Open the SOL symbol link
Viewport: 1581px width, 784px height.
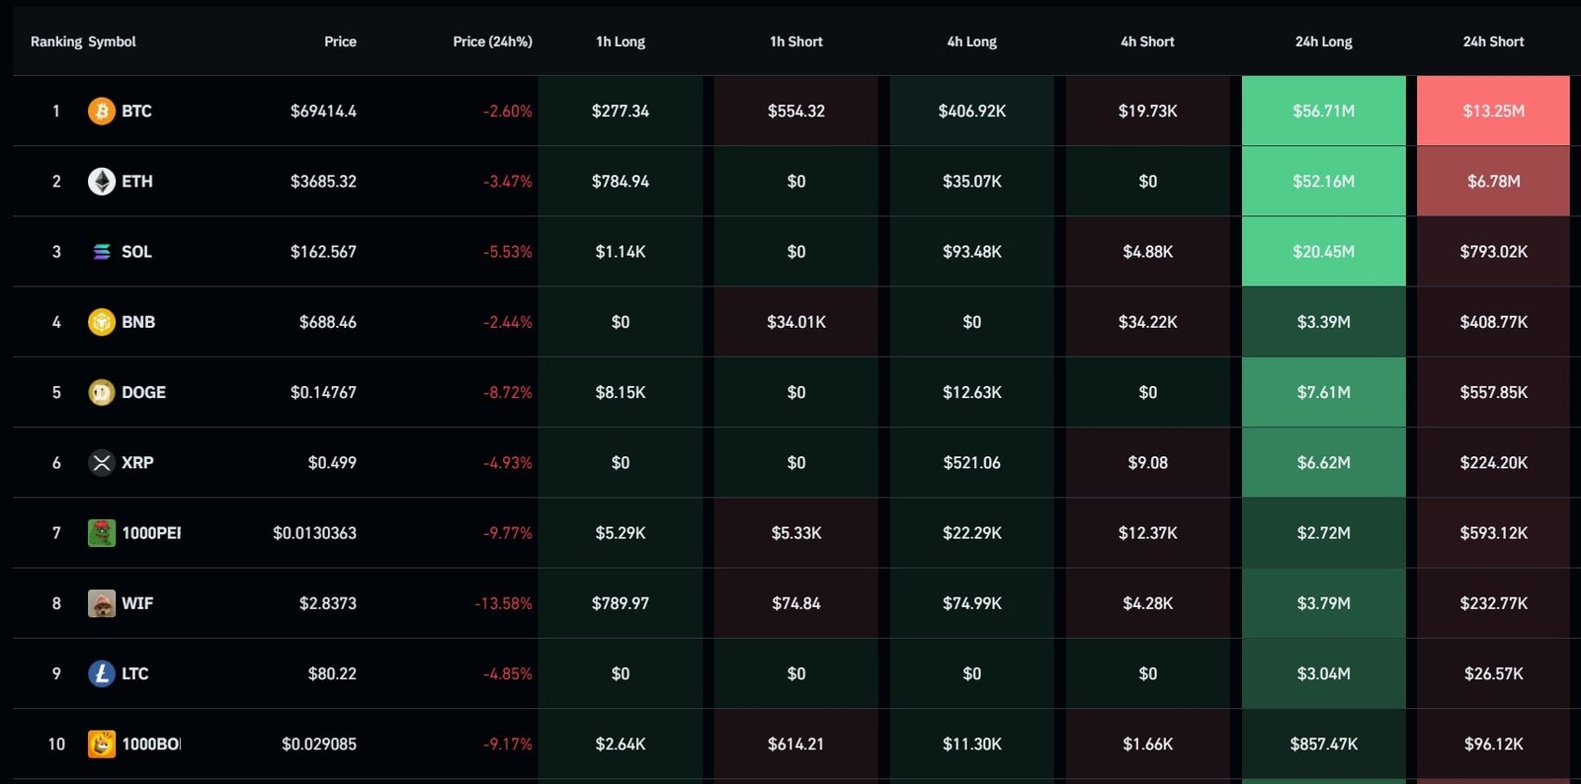click(136, 252)
